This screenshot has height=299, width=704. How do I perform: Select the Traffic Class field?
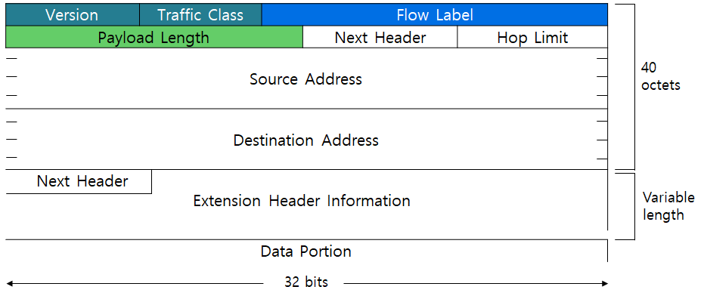[x=200, y=15]
